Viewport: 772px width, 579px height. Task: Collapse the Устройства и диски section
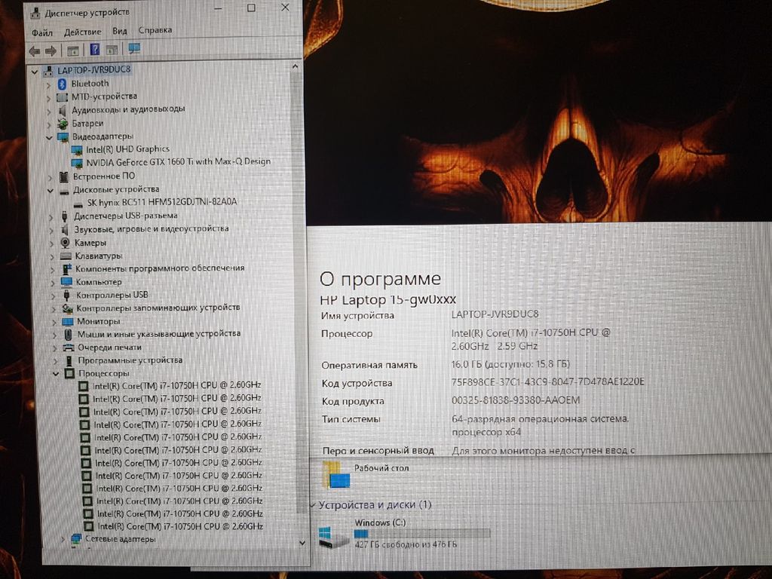point(313,505)
